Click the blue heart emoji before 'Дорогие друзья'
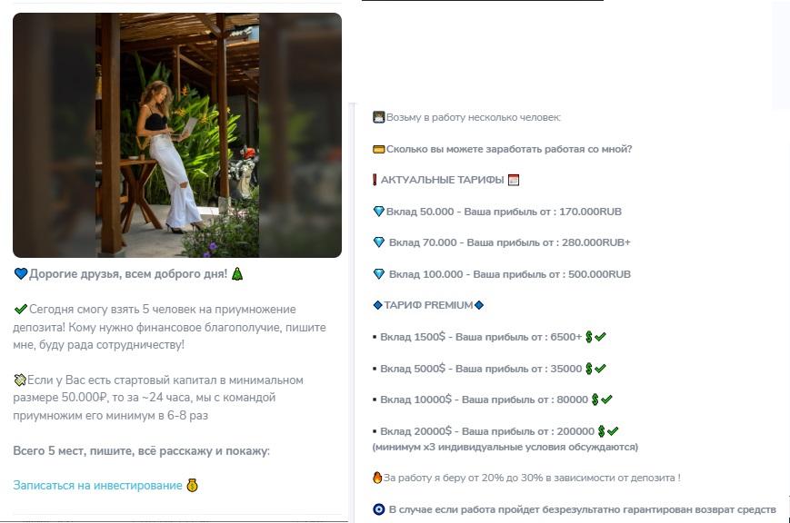Screen dimensions: 790x523 (x=21, y=274)
